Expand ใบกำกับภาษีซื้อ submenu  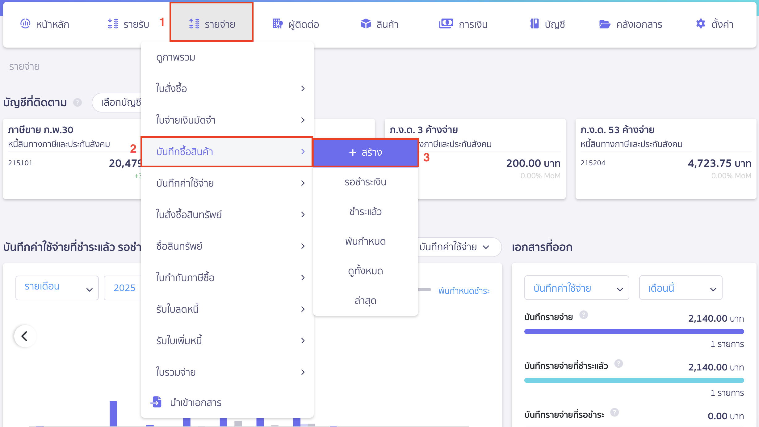point(227,278)
